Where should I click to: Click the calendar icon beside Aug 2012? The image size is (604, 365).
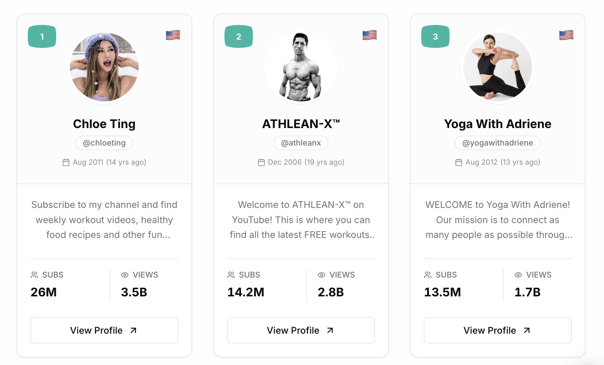pos(458,162)
